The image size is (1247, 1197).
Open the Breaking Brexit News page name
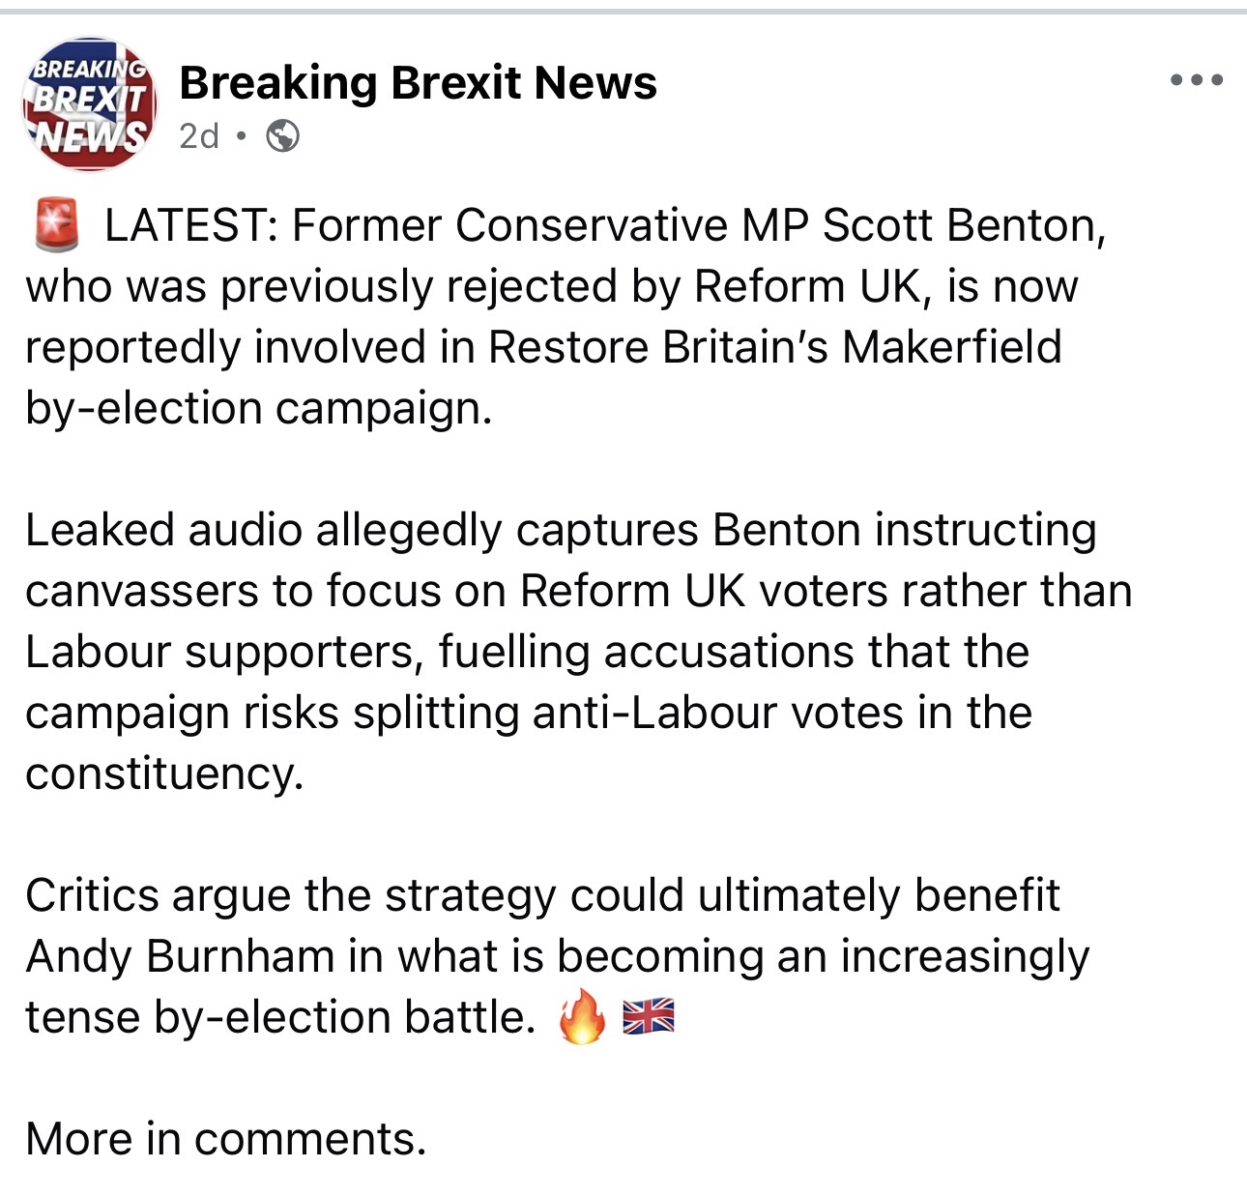(418, 83)
